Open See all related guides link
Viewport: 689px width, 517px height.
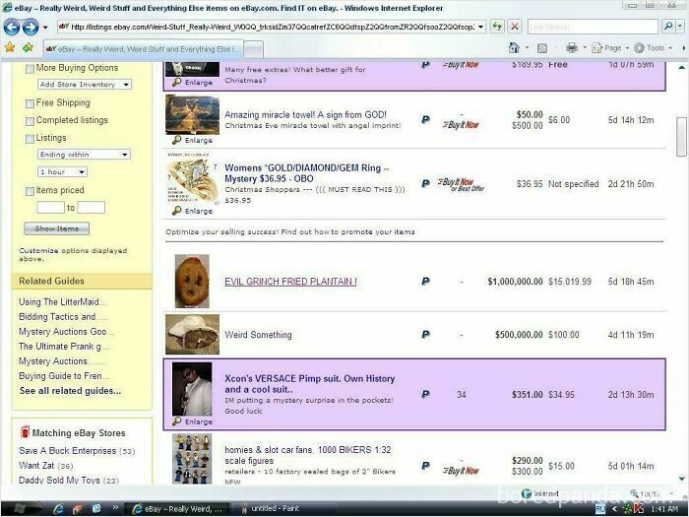point(70,391)
